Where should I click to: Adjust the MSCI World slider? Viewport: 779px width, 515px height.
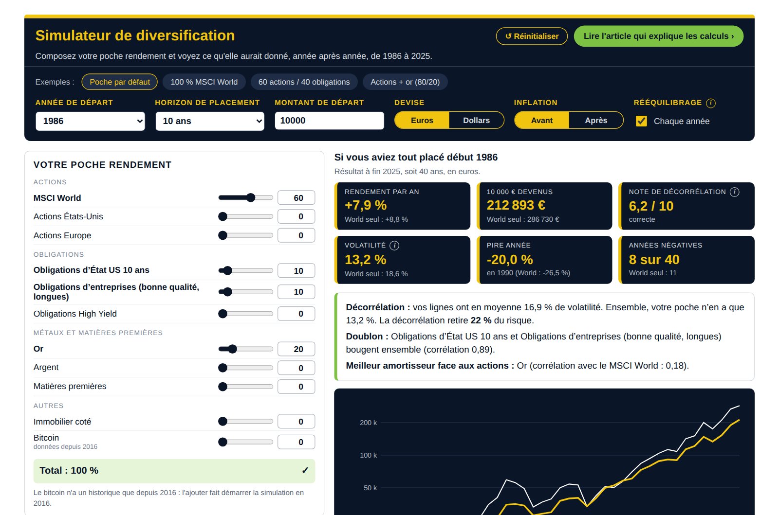point(246,197)
